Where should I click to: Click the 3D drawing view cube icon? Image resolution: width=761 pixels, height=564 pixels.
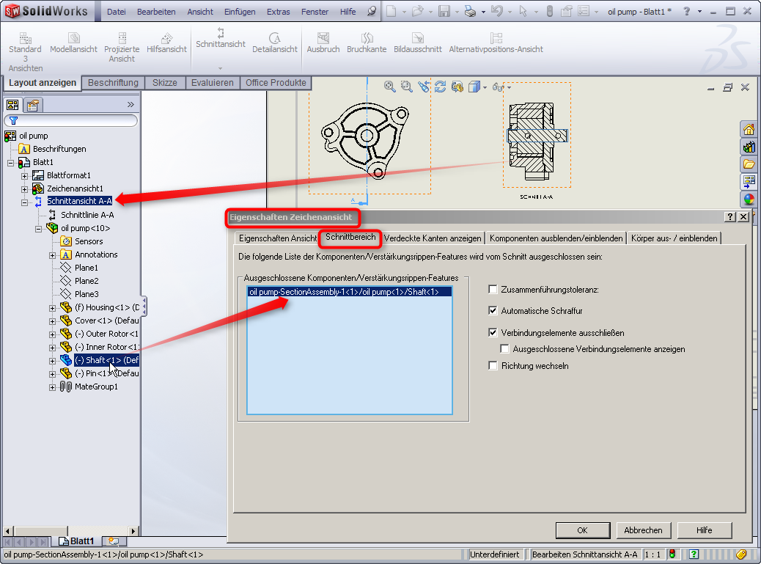click(x=474, y=87)
